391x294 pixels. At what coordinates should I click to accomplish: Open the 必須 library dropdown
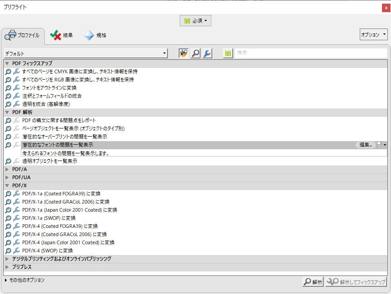pyautogui.click(x=195, y=21)
